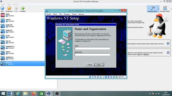Click the Buang discard arrow icon
172x96 pixels.
click(x=16, y=8)
